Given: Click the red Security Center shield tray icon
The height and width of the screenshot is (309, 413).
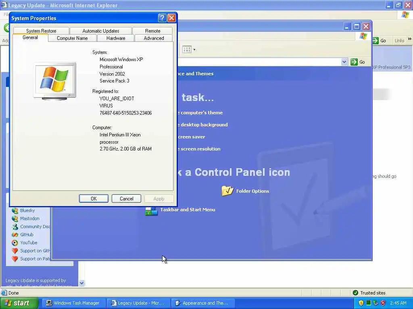Looking at the screenshot, I should pos(383,303).
